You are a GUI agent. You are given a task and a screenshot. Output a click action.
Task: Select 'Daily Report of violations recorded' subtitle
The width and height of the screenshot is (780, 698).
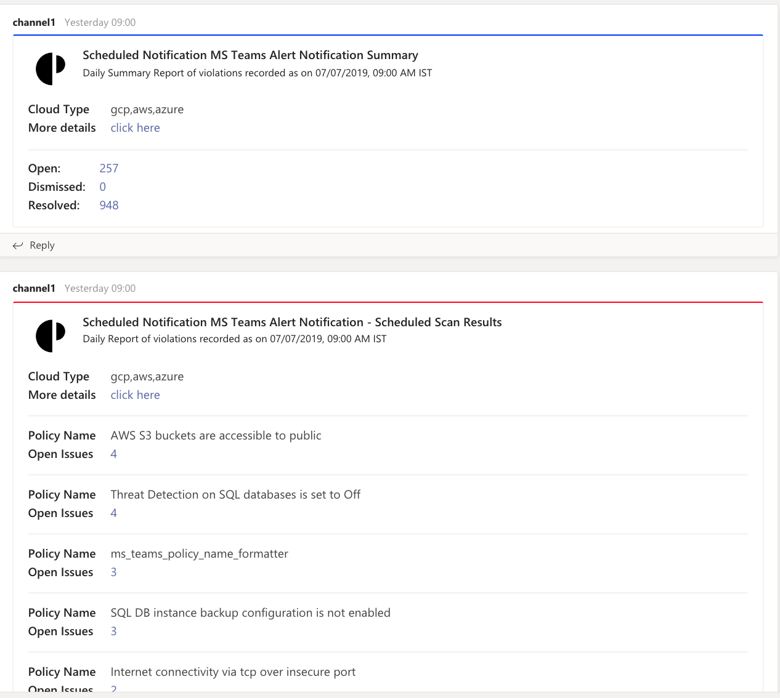[234, 339]
